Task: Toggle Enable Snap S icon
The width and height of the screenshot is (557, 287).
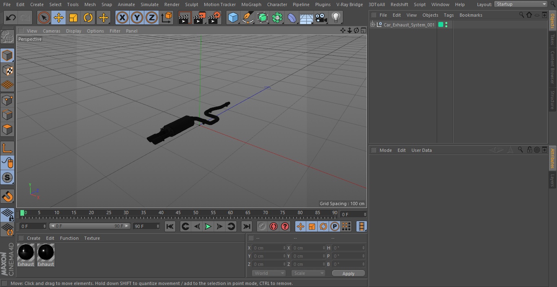Action: point(7,177)
